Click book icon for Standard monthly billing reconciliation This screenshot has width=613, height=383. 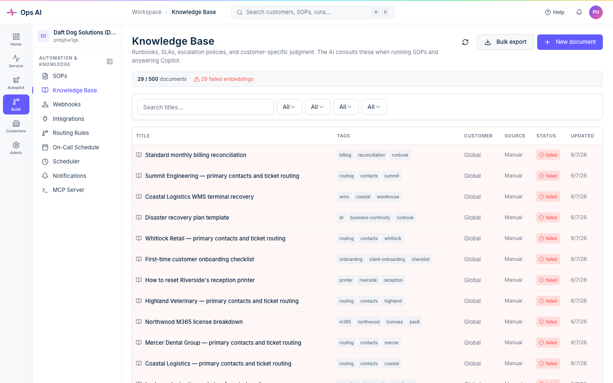[139, 155]
